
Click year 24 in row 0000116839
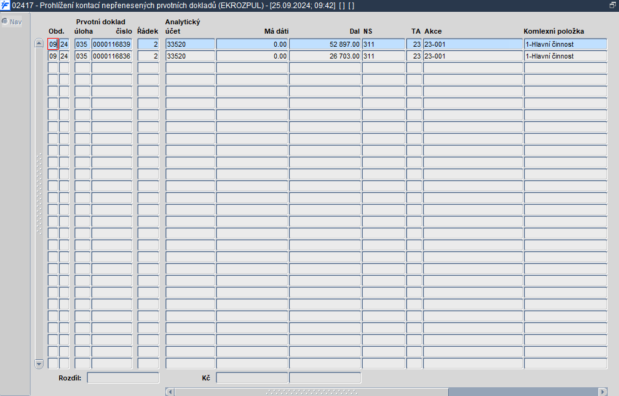point(64,44)
